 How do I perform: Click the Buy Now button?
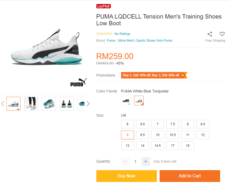[x=126, y=176]
